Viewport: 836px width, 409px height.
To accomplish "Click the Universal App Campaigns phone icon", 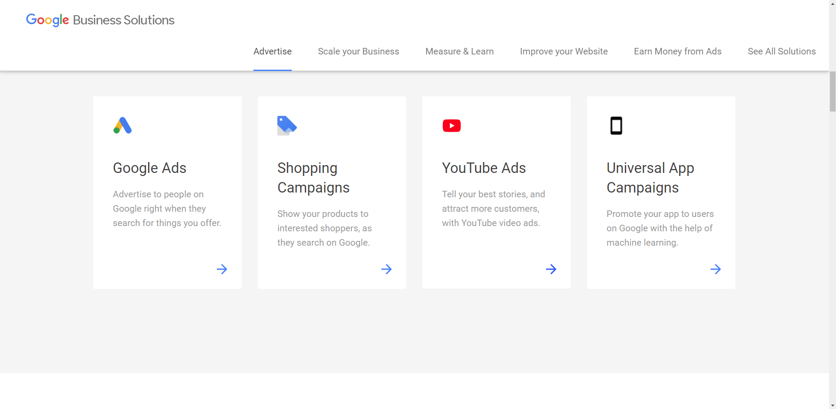I will coord(616,125).
